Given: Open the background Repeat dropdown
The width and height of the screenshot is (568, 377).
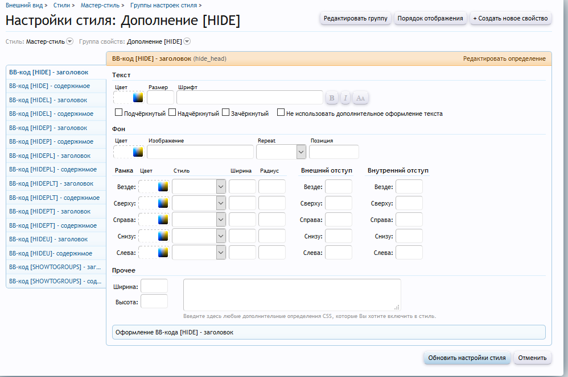Looking at the screenshot, I should coord(301,152).
